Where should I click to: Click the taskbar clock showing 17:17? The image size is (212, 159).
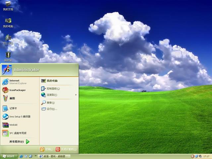[206, 156]
